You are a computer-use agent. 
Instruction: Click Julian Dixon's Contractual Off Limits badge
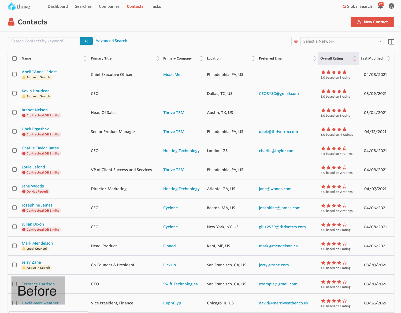[x=41, y=230]
